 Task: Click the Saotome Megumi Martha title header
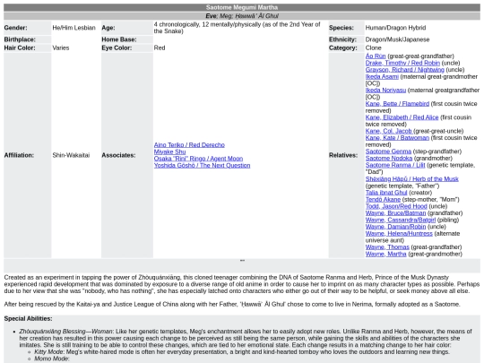tap(242, 7)
